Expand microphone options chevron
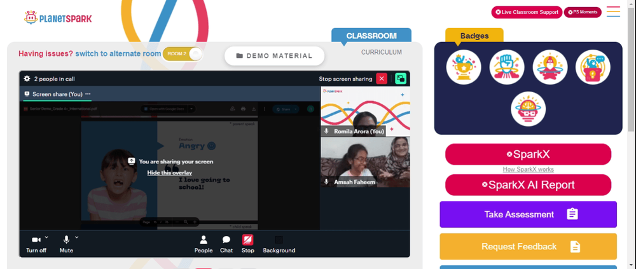The width and height of the screenshot is (636, 269). coord(77,237)
